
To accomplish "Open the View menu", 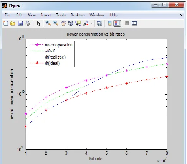I will (x=32, y=15).
